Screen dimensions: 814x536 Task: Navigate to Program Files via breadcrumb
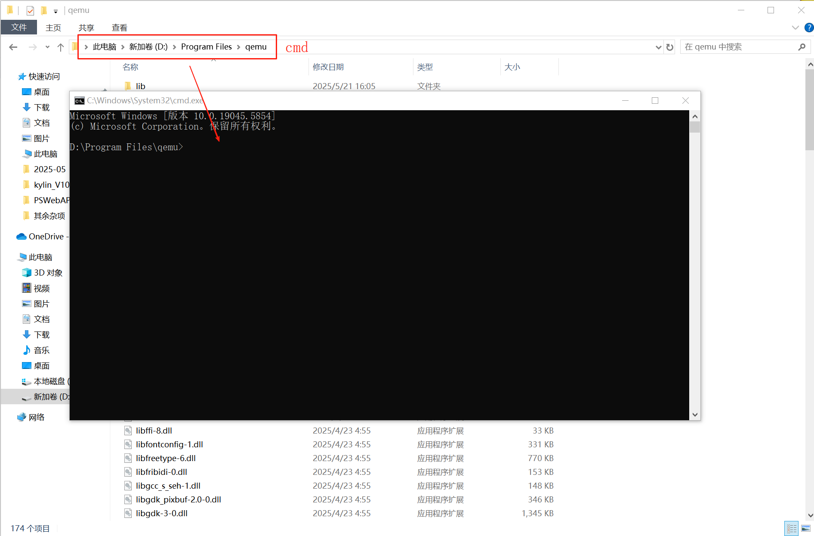pyautogui.click(x=207, y=46)
